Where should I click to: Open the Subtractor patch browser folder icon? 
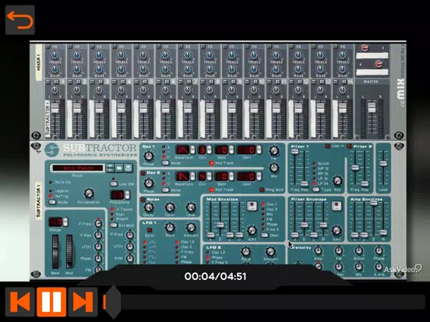(x=119, y=167)
